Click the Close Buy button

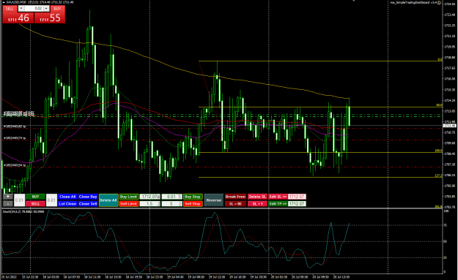tap(88, 197)
